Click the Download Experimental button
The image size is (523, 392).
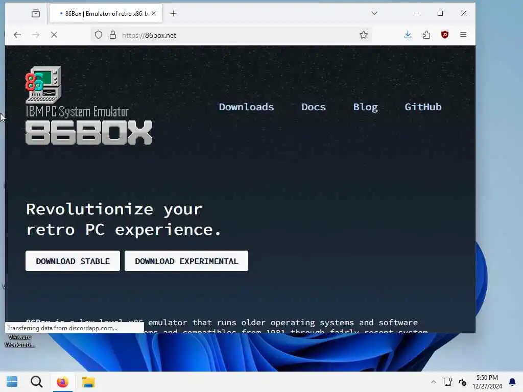(x=186, y=261)
